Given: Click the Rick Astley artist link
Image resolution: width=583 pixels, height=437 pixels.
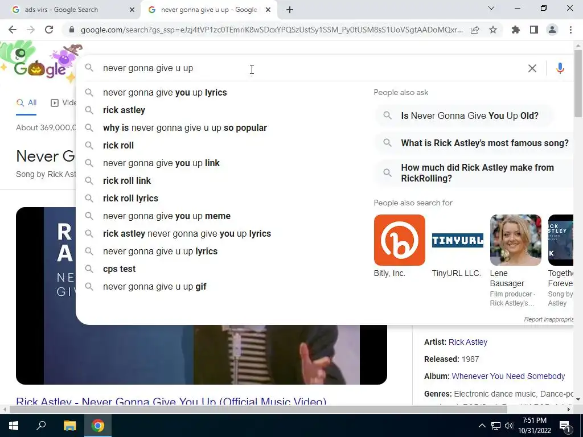Looking at the screenshot, I should [x=468, y=342].
